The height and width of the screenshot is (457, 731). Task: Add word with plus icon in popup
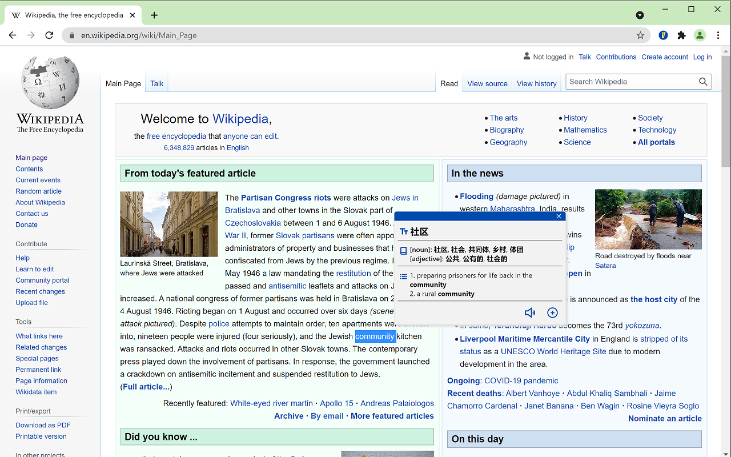click(x=552, y=312)
